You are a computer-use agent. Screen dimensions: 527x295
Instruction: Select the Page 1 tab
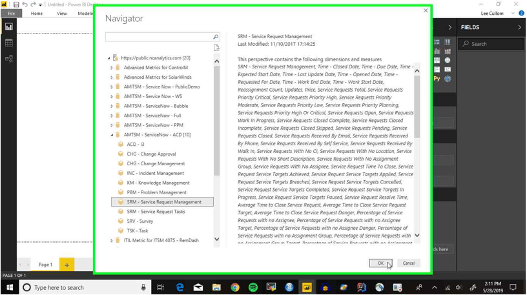45,265
